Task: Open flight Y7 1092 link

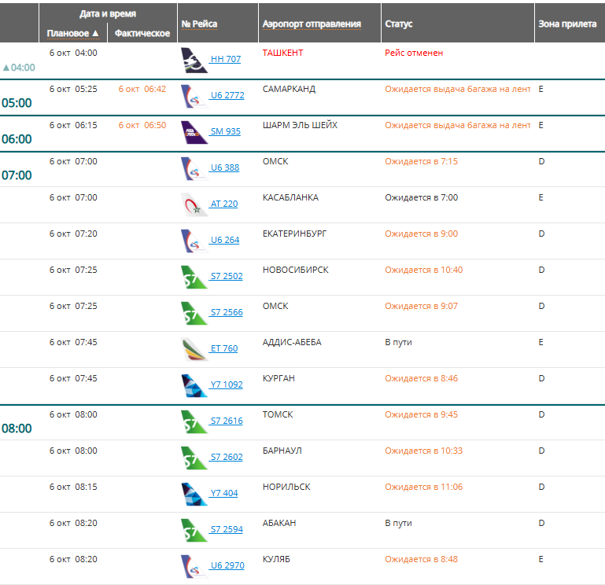Action: pos(227,384)
